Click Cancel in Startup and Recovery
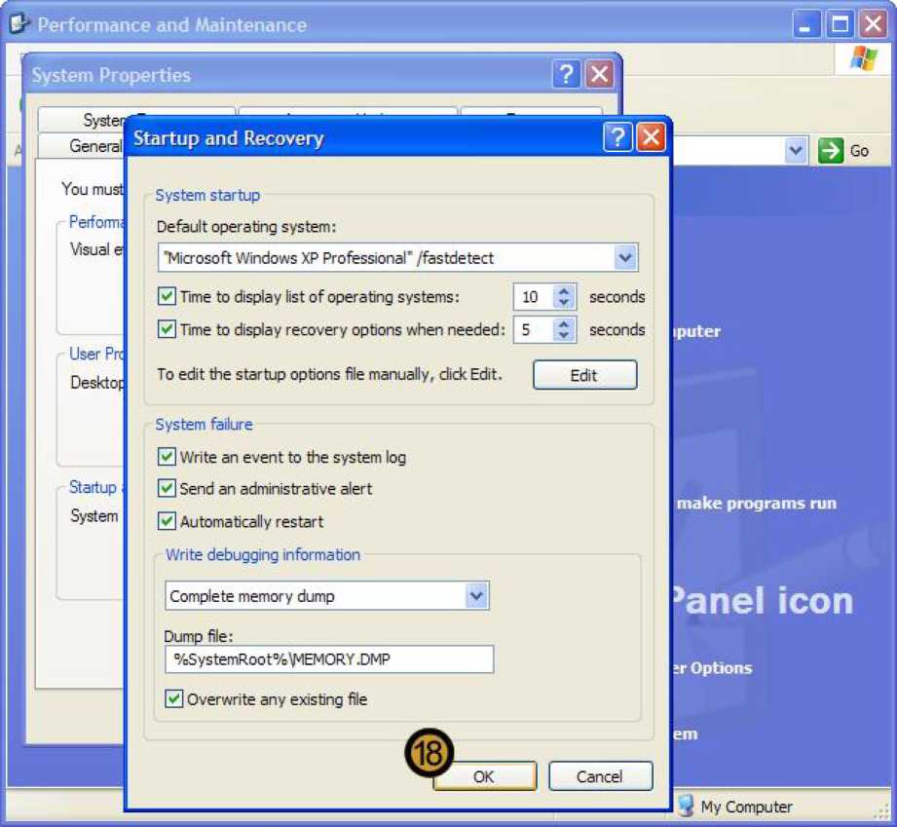897x827 pixels. pyautogui.click(x=600, y=776)
